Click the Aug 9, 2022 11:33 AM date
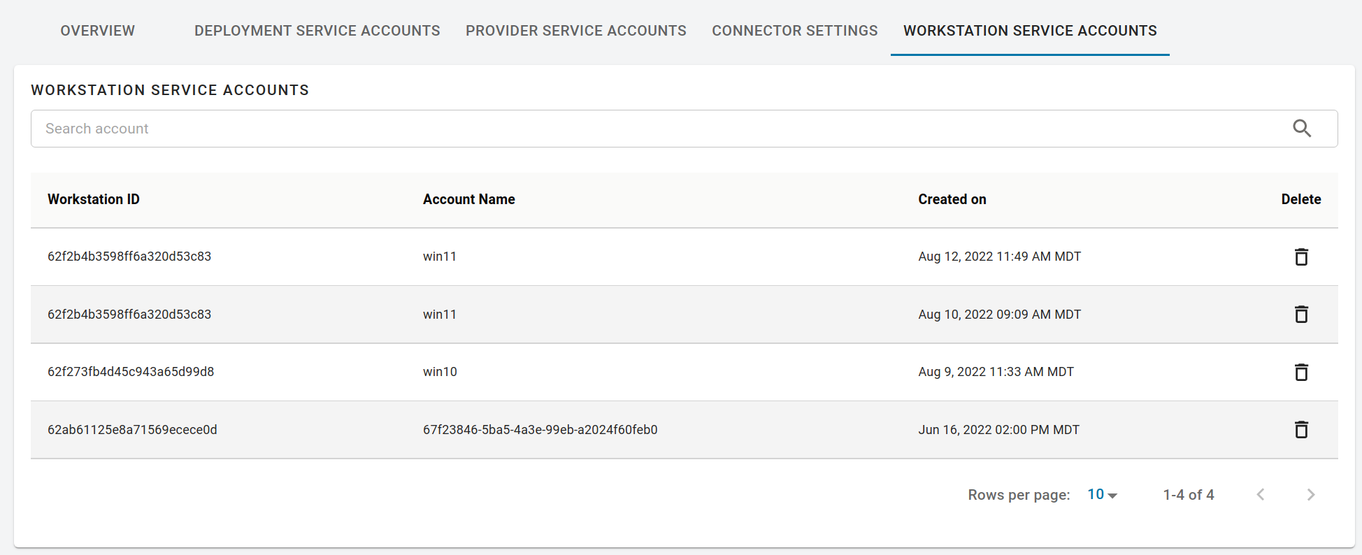 tap(996, 372)
